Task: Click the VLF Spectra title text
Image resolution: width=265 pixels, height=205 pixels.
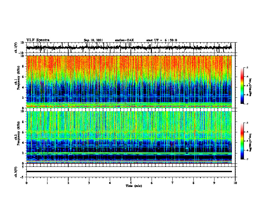Action: click(x=38, y=40)
